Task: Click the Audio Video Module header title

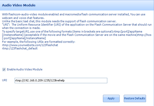Action: pyautogui.click(x=19, y=5)
